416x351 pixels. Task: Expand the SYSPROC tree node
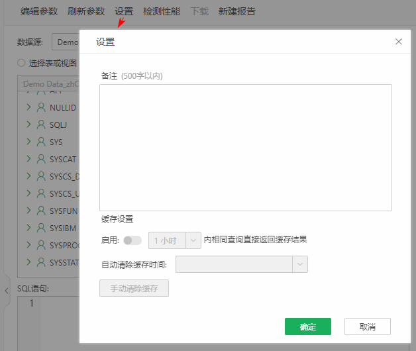click(28, 246)
